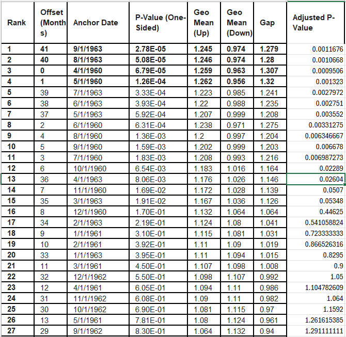Click adjusted p-value 0.8295
Viewport: 346px width, 337px height.
(x=316, y=255)
